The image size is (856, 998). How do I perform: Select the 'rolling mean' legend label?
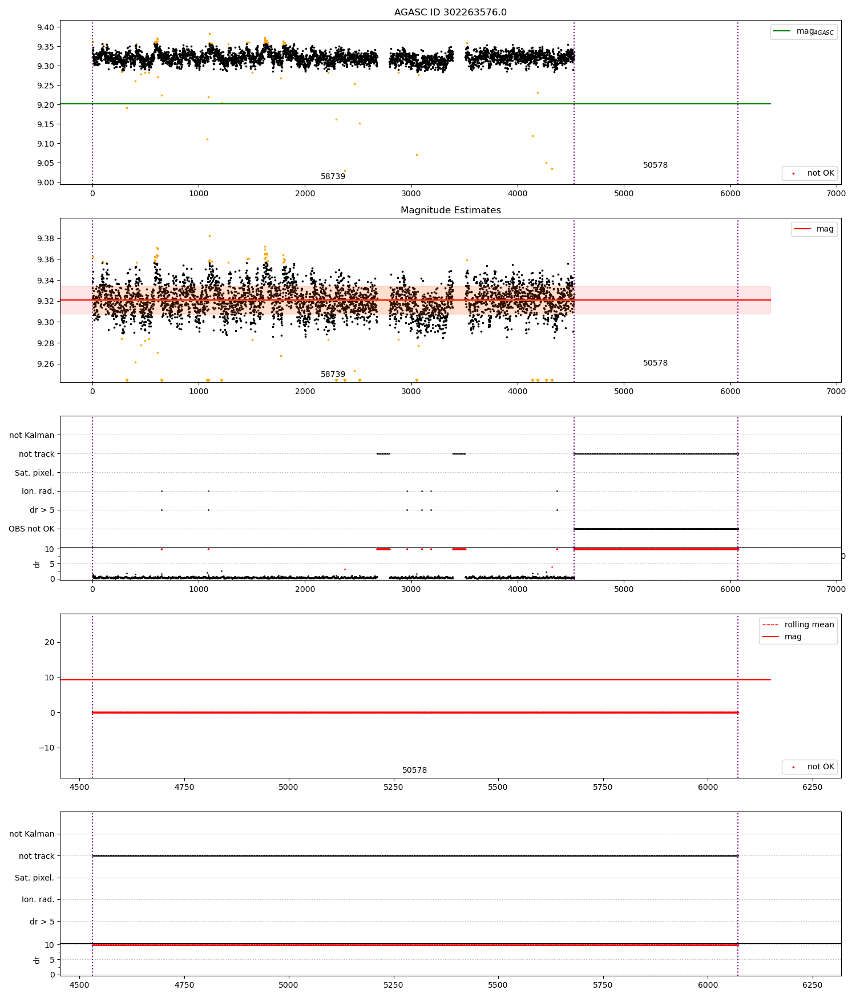tap(809, 624)
